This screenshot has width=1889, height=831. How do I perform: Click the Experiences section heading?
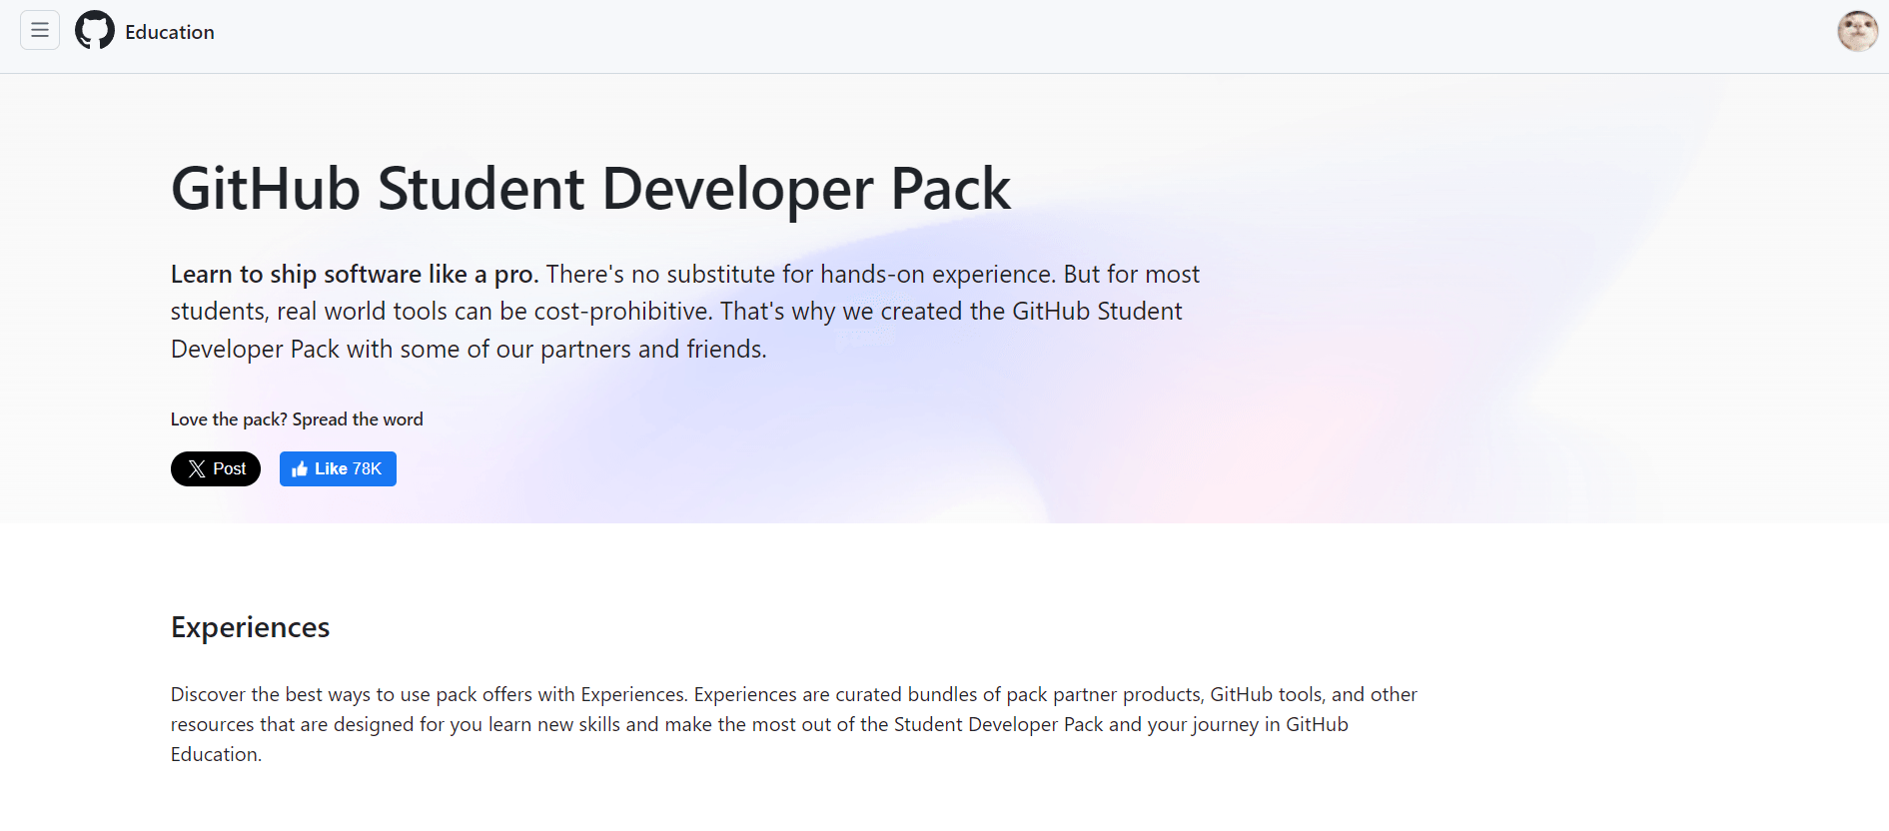pyautogui.click(x=250, y=627)
